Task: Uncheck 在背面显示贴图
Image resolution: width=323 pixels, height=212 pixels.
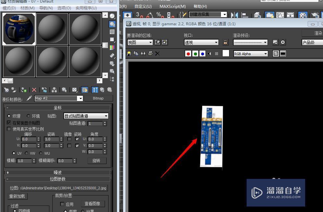Action: click(x=9, y=123)
